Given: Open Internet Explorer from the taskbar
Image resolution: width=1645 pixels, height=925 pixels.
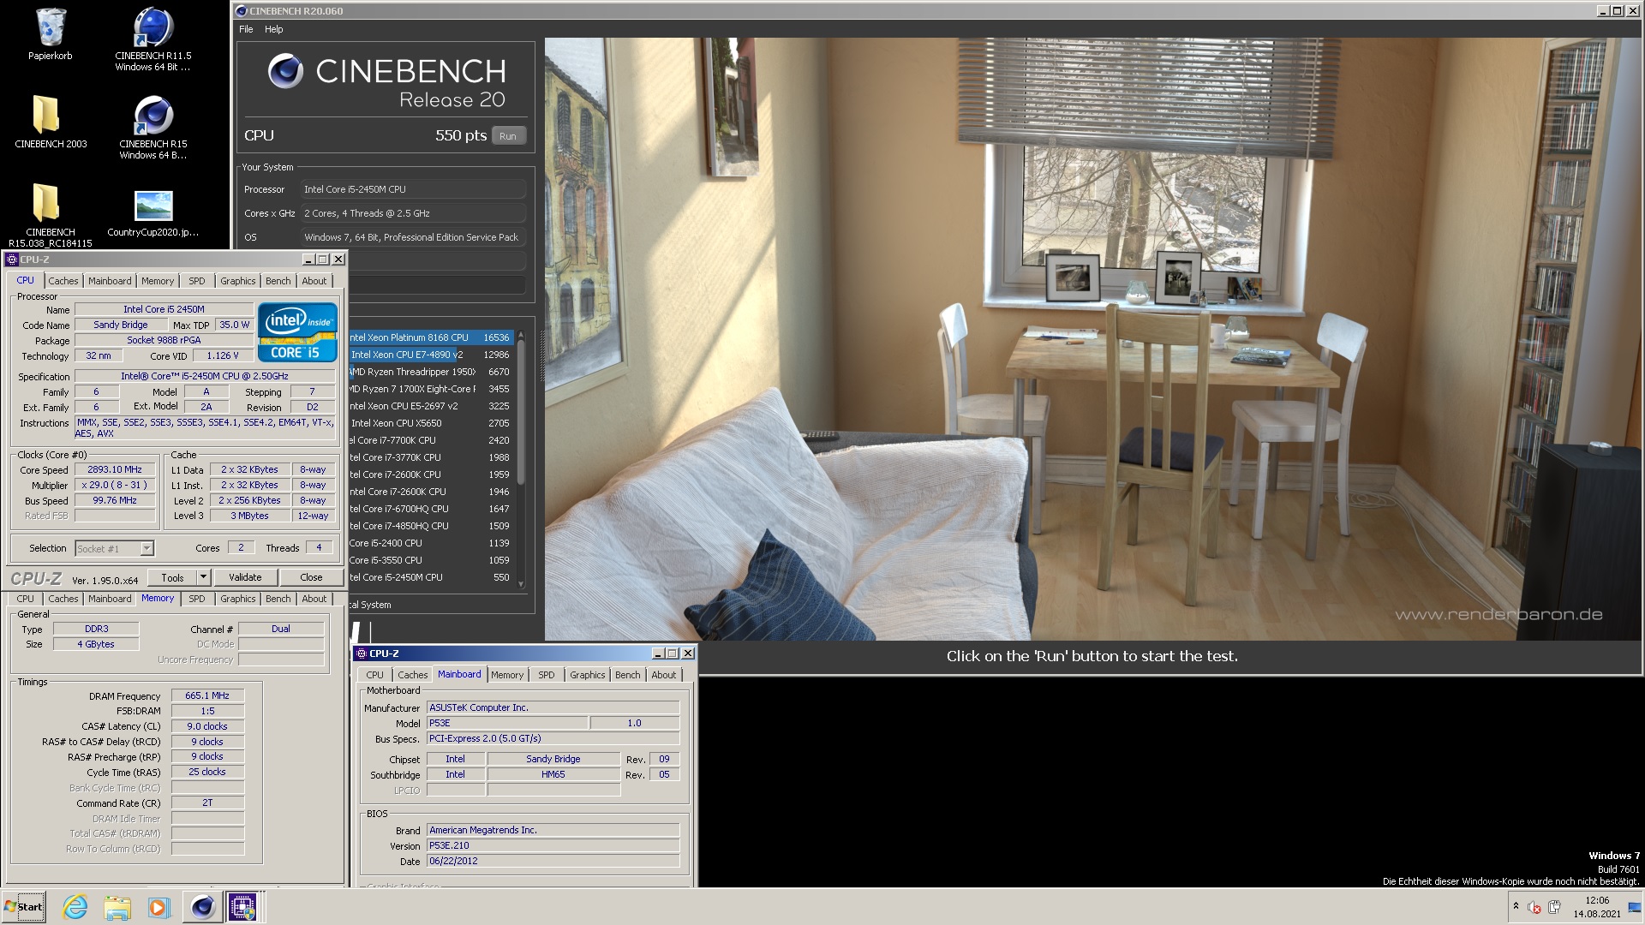Looking at the screenshot, I should 75,907.
